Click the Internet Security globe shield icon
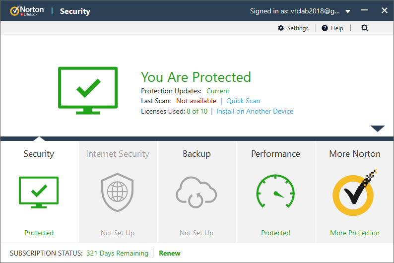Image resolution: width=394 pixels, height=263 pixels. pos(118,193)
